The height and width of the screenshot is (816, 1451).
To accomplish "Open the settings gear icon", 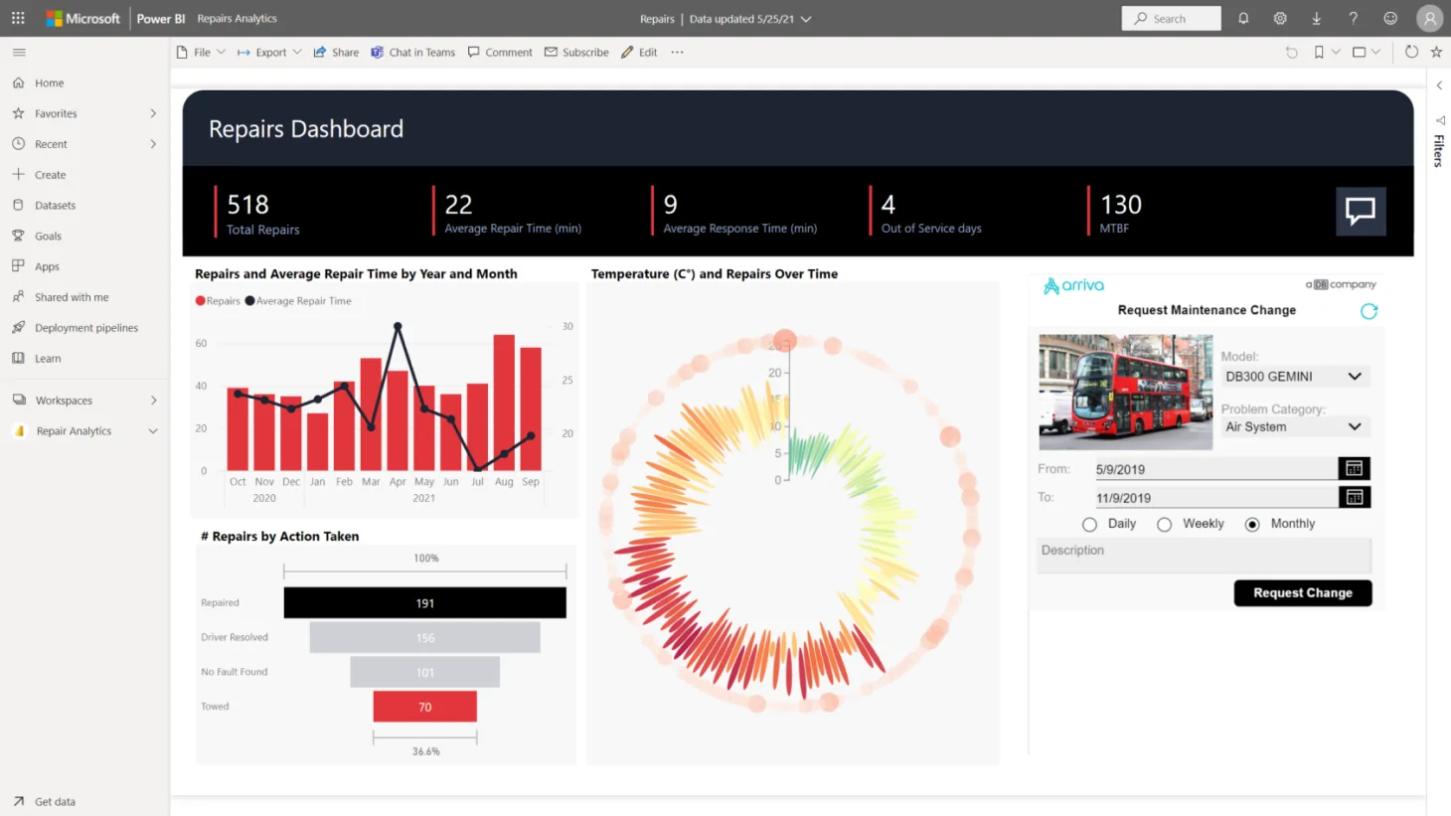I will [1279, 18].
